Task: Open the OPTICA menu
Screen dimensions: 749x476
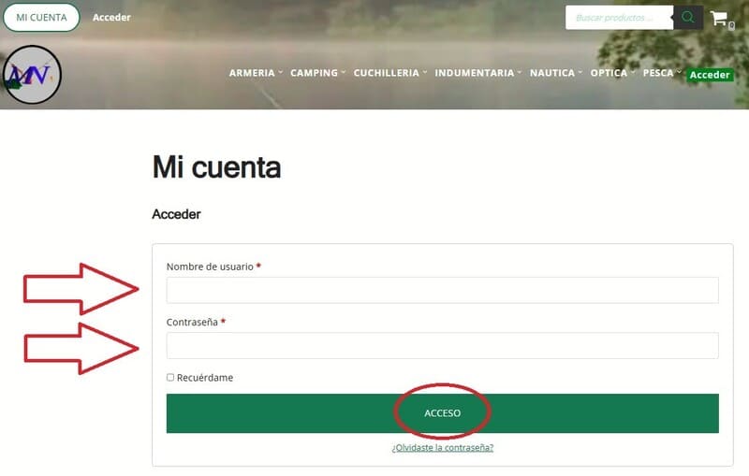Action: click(612, 73)
